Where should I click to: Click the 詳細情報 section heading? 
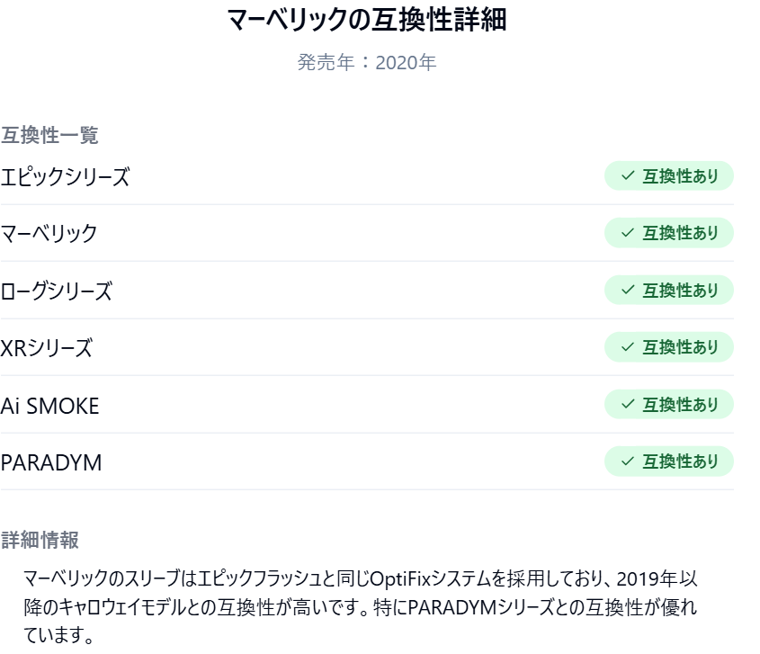(40, 540)
